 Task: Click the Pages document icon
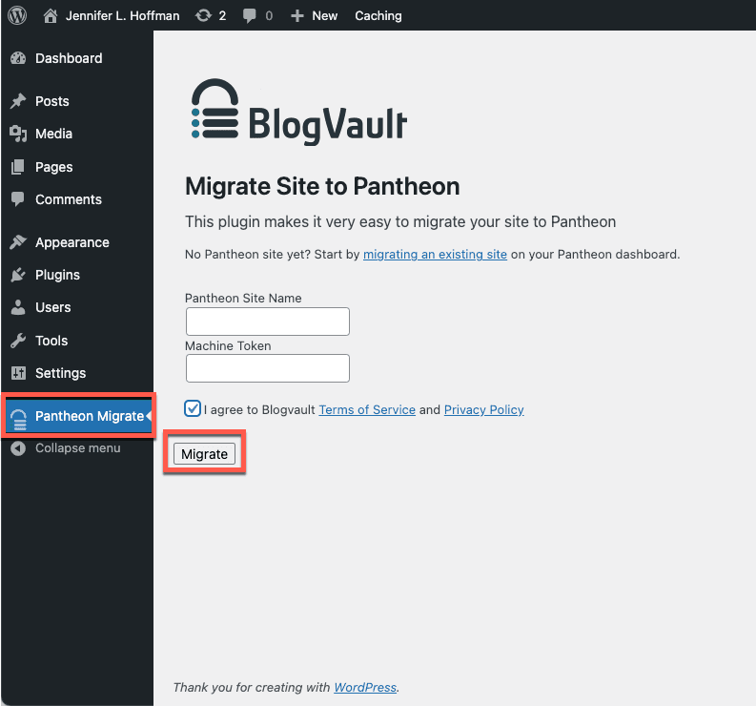pos(18,167)
